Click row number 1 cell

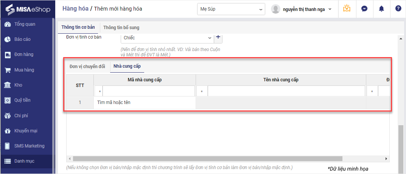(x=80, y=103)
